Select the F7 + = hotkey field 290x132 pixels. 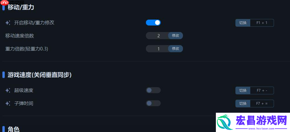tap(262, 103)
